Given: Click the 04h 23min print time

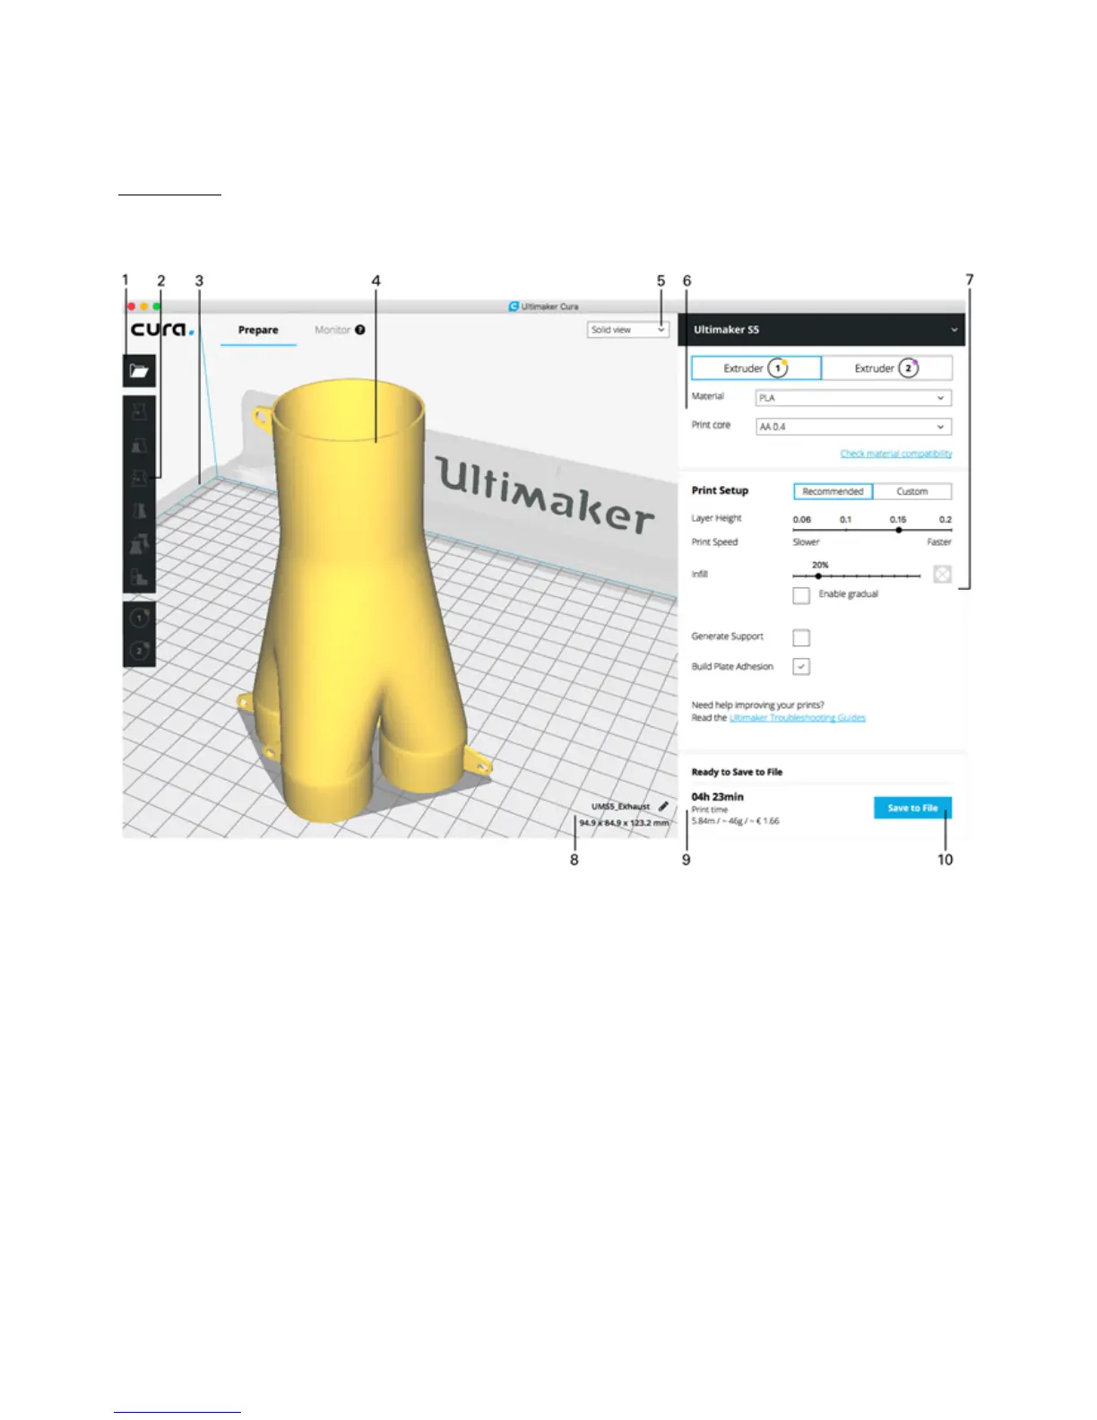Looking at the screenshot, I should point(717,796).
